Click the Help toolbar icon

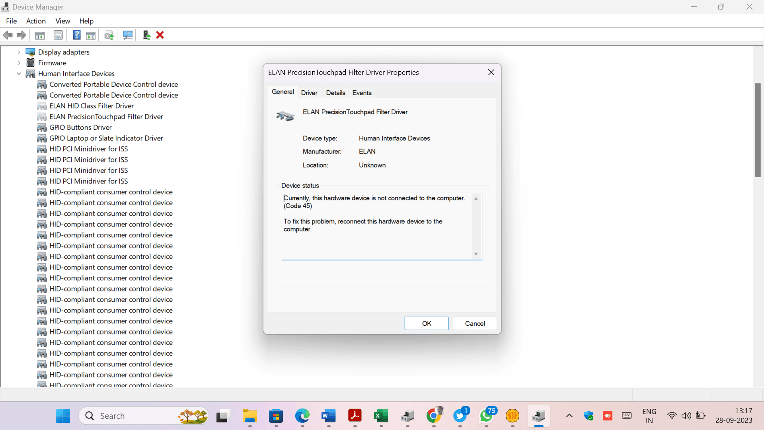76,35
